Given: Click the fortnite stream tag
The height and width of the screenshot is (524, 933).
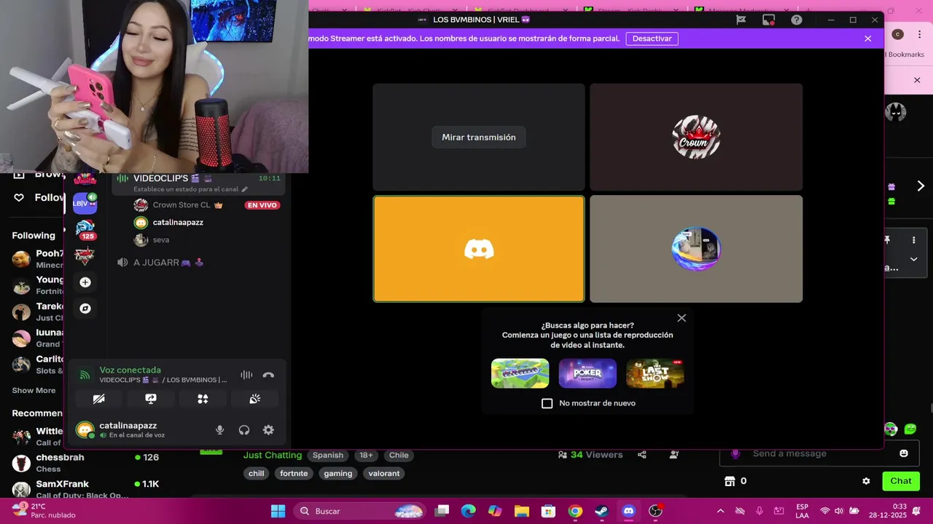Looking at the screenshot, I should click(294, 473).
